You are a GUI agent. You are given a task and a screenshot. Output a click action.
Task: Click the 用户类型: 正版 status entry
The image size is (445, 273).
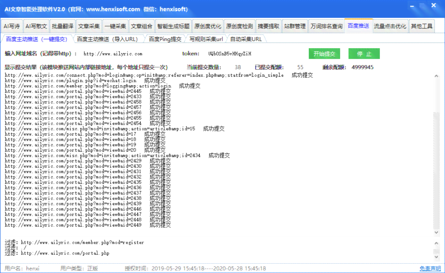tap(79, 268)
